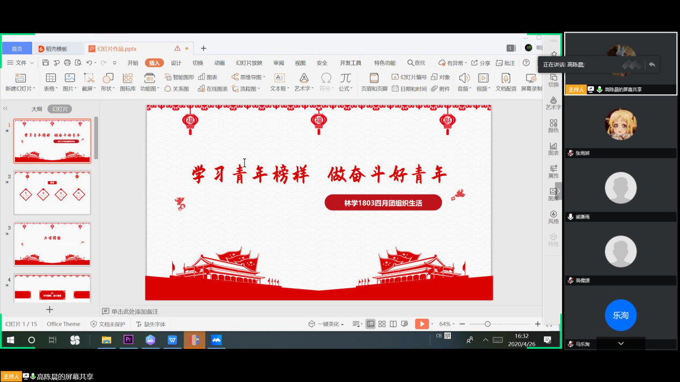The height and width of the screenshot is (382, 680).
Task: Open the 属性 properties sidebar panel
Action: point(553,171)
